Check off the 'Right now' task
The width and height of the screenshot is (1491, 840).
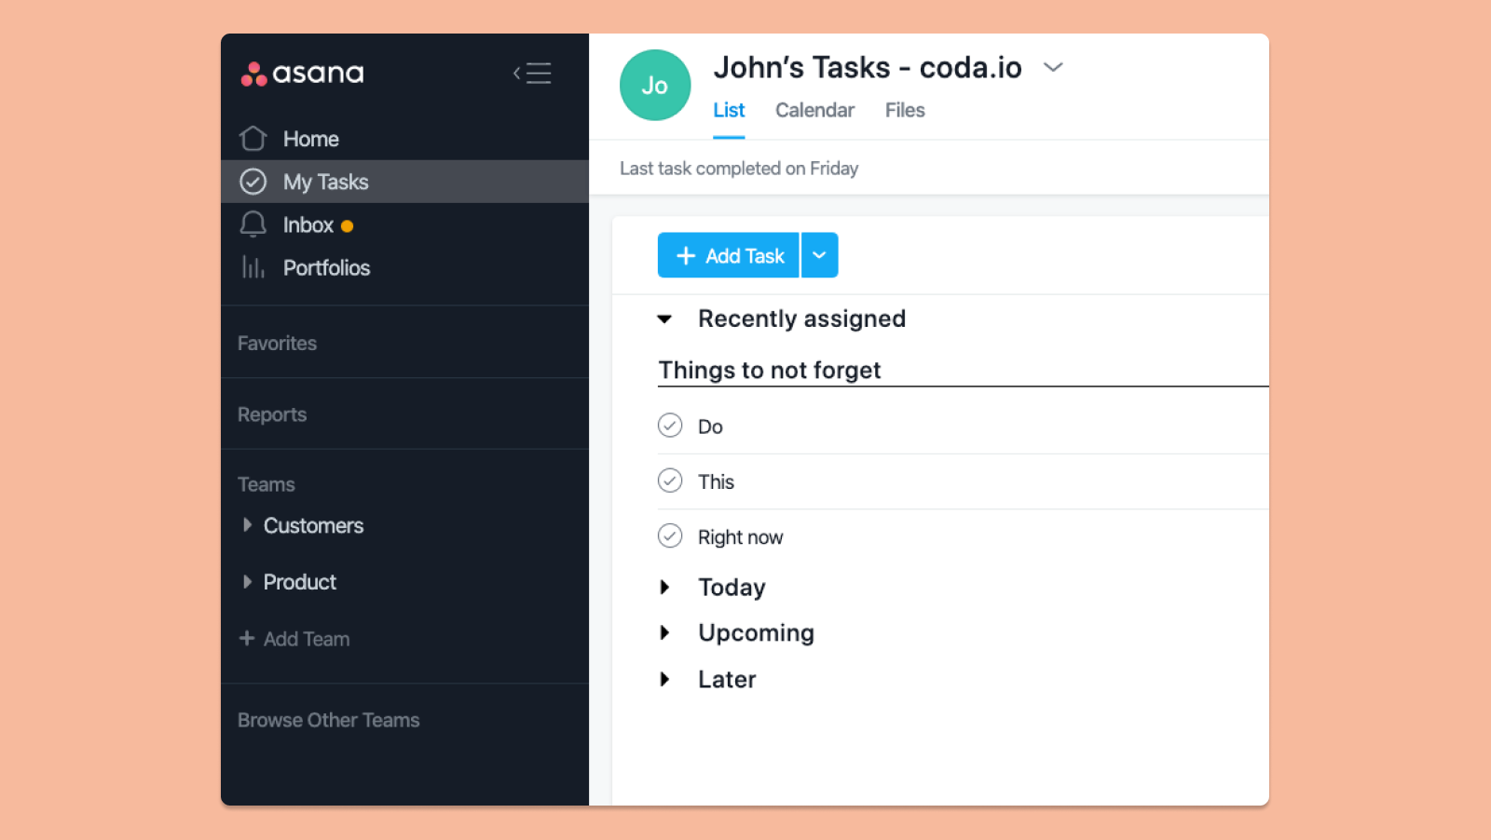[670, 535]
